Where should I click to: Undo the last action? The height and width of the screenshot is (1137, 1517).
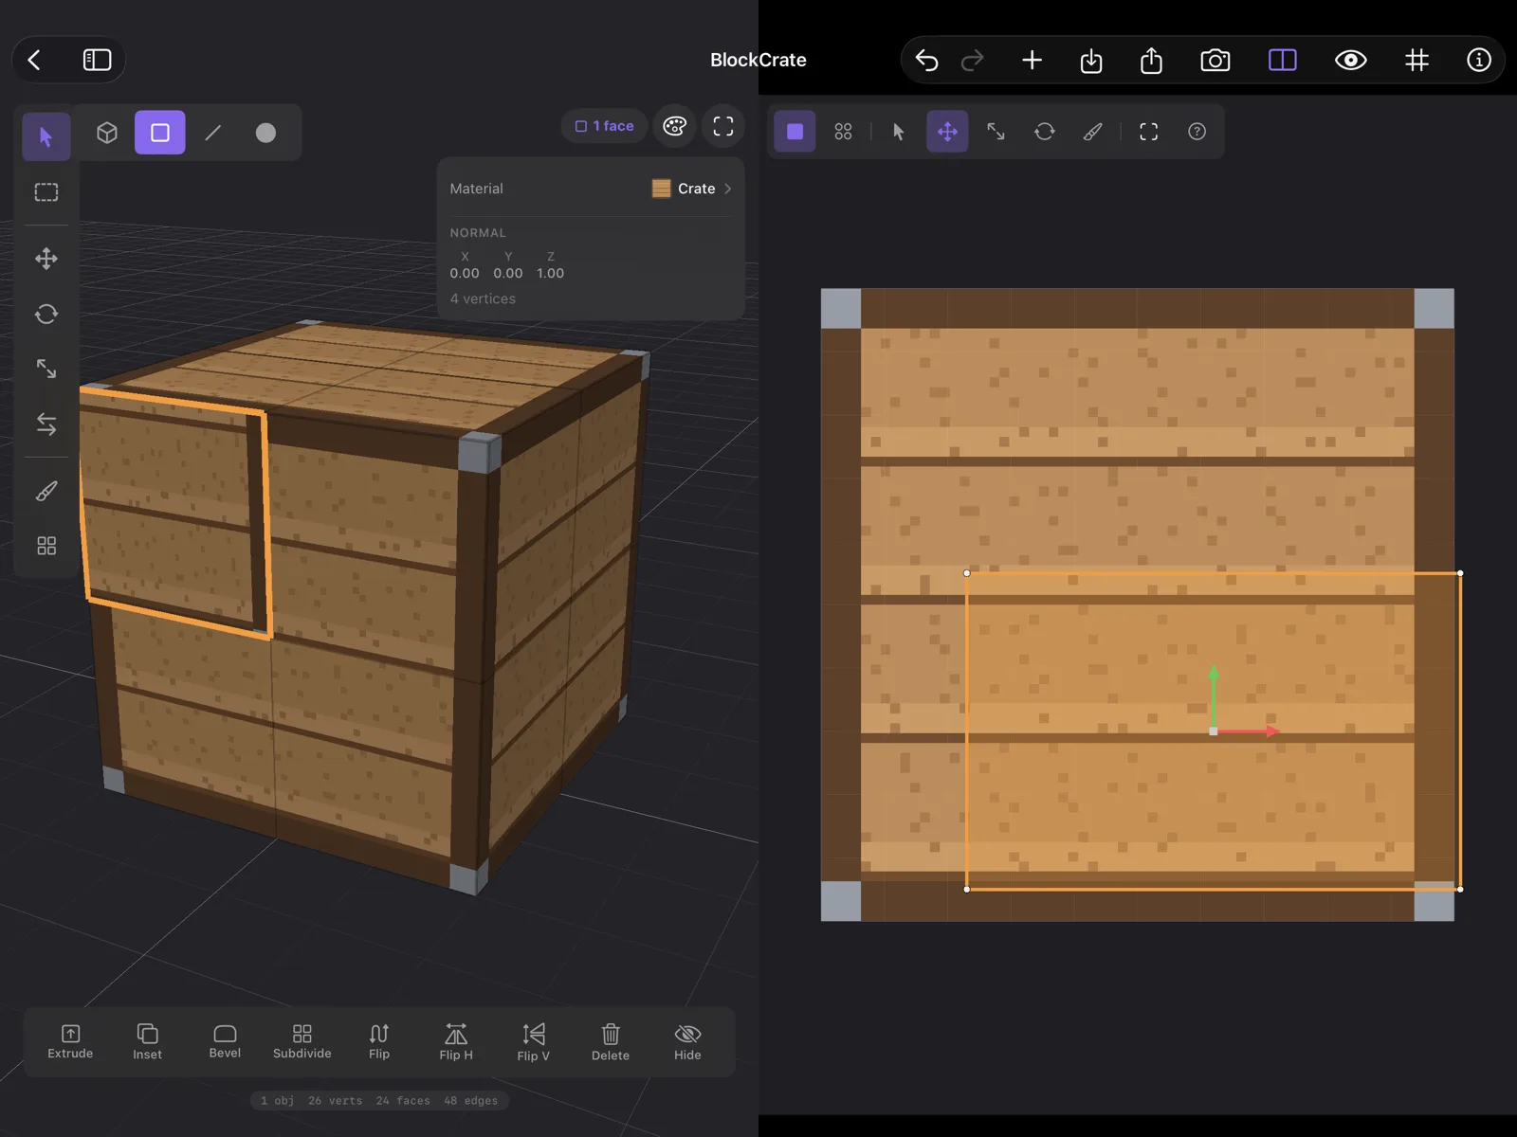pyautogui.click(x=926, y=61)
